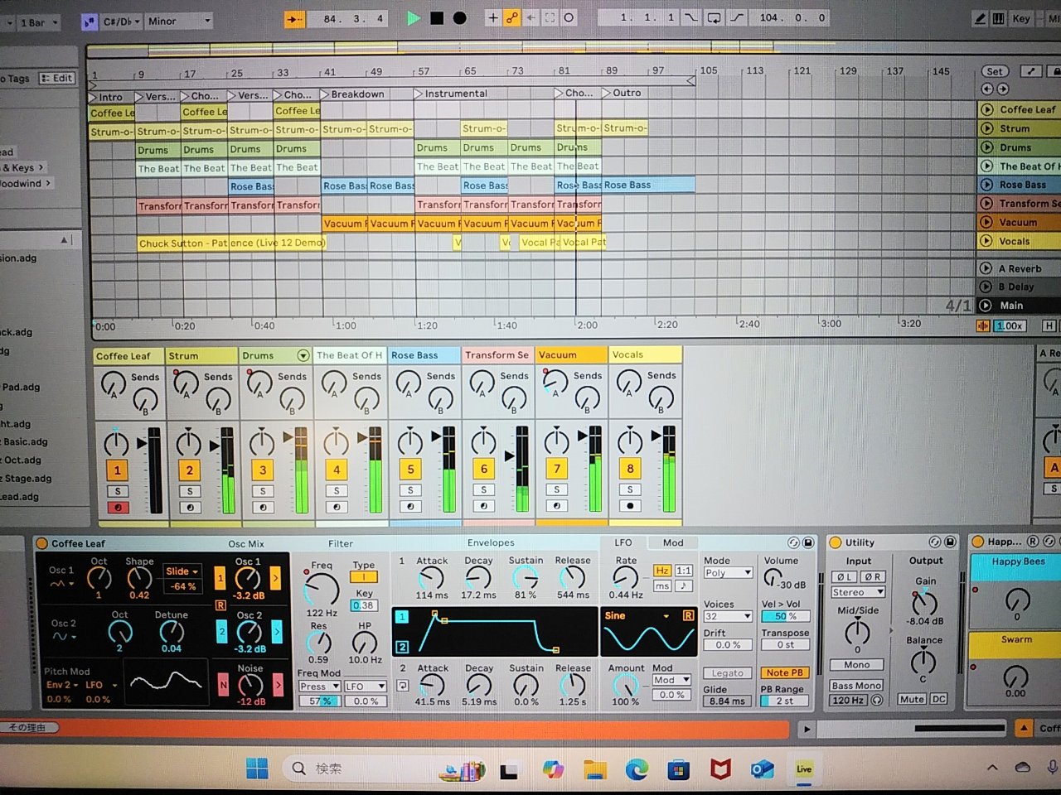Click the Utility Mono button
This screenshot has width=1061, height=795.
[857, 664]
